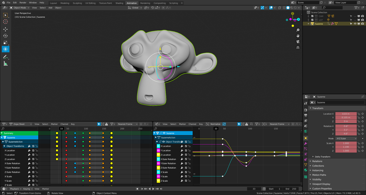
Task: Click the Scale Y value field 1.190
Action: 346,147
